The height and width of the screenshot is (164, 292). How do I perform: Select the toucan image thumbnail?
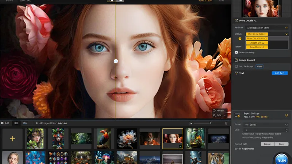104,139
